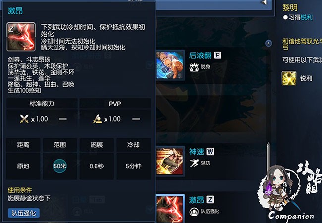Click the 激昂 wolf icon in tooltip

click(x=21, y=37)
